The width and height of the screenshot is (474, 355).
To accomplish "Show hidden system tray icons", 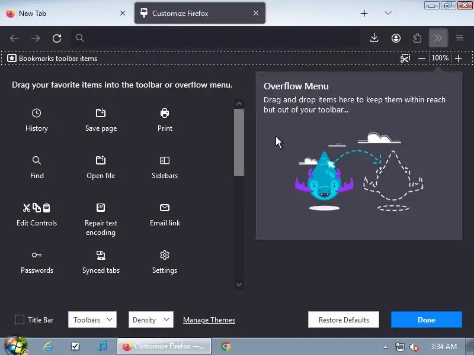I will point(385,347).
